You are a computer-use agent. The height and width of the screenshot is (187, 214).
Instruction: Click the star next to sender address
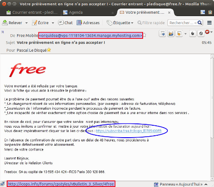point(145,35)
